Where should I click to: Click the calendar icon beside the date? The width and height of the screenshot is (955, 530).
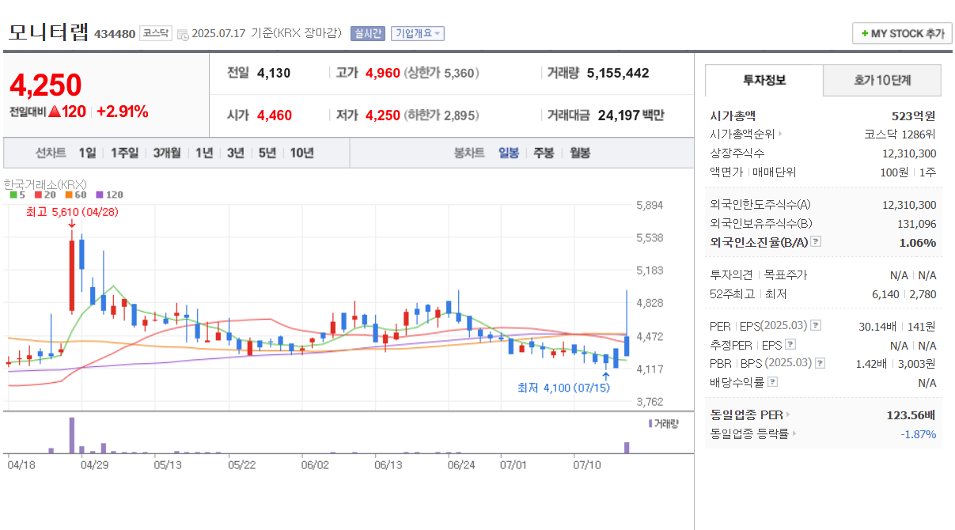[x=183, y=34]
